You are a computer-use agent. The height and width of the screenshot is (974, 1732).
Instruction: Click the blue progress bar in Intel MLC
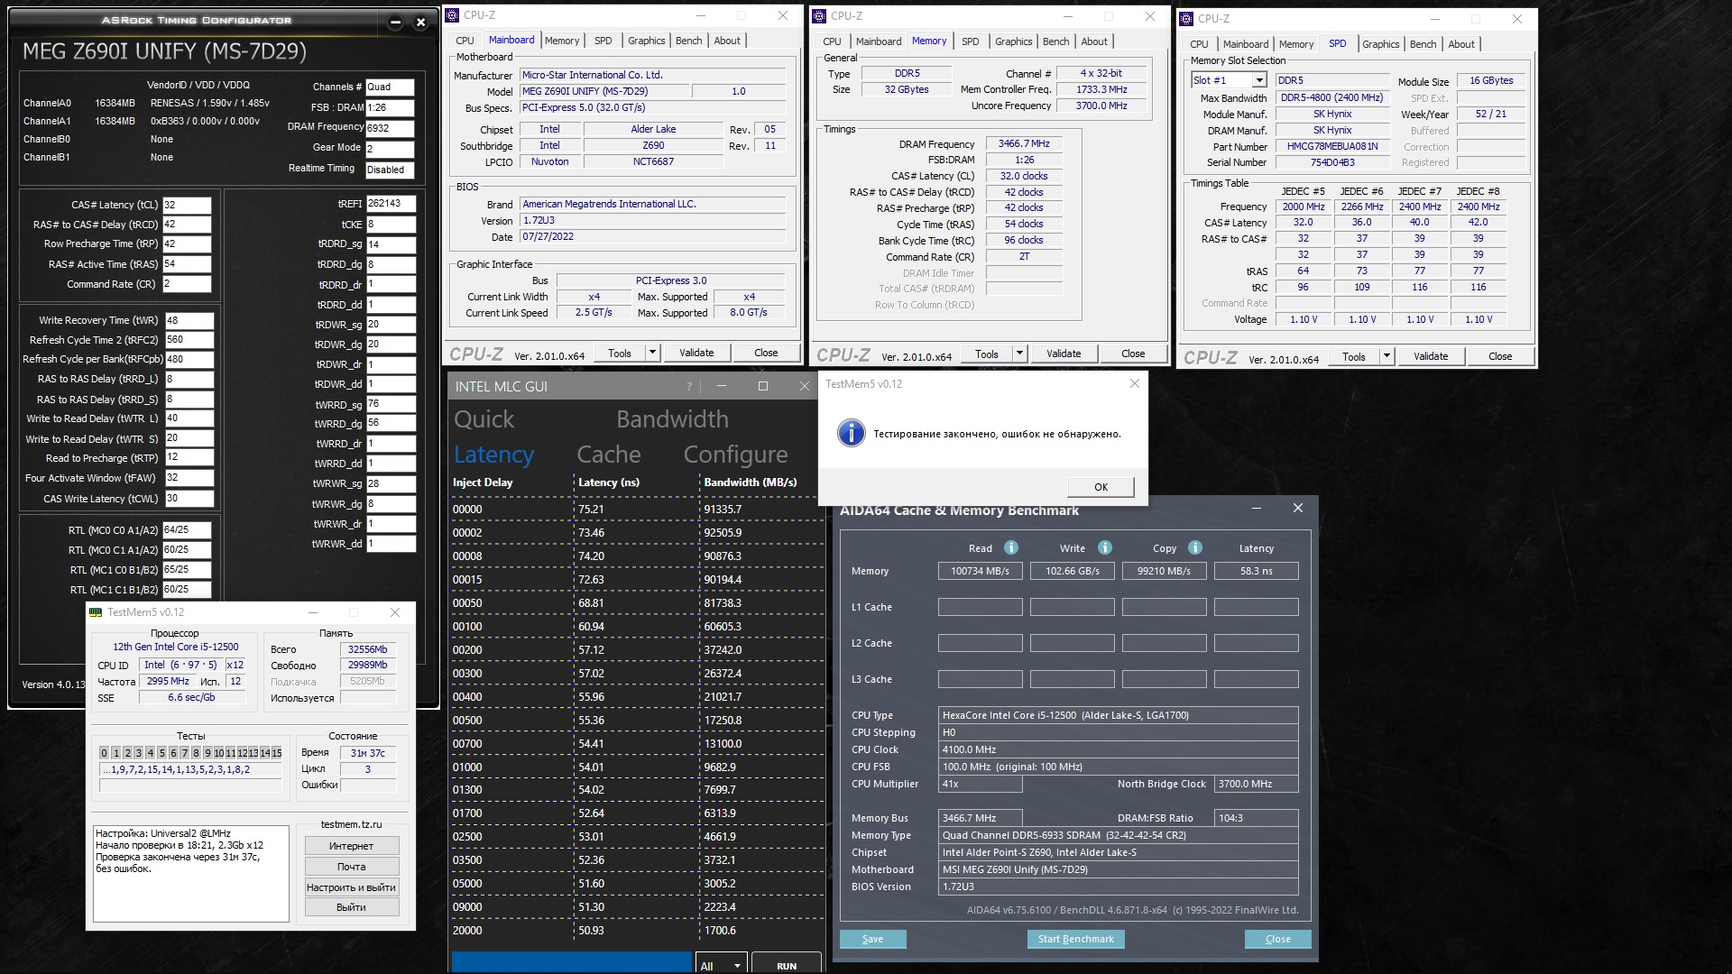[x=571, y=962]
